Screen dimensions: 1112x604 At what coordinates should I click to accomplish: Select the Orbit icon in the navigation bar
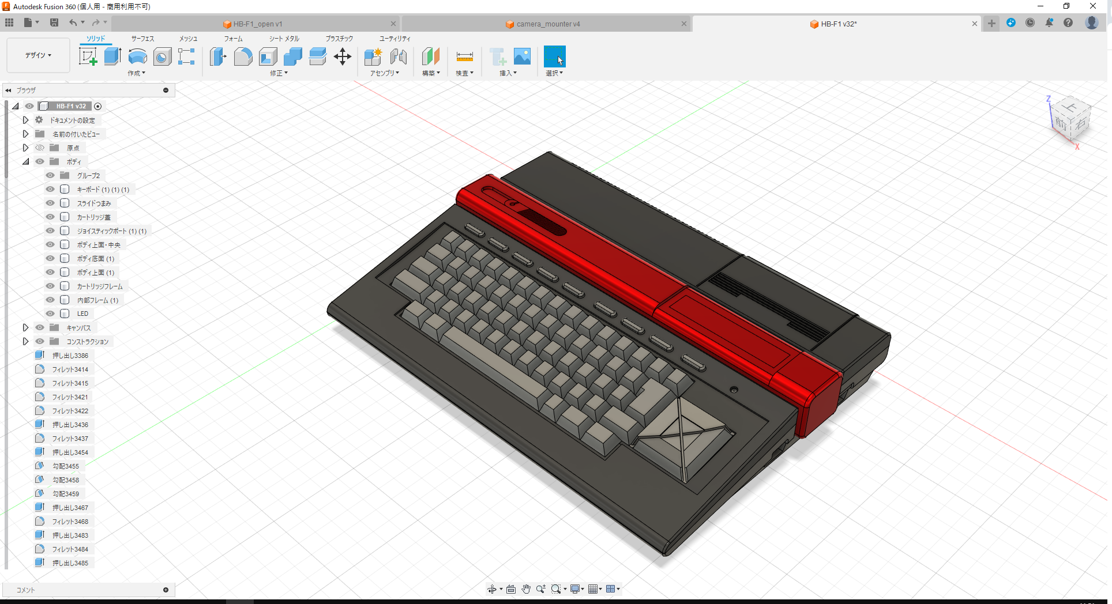[x=493, y=588]
